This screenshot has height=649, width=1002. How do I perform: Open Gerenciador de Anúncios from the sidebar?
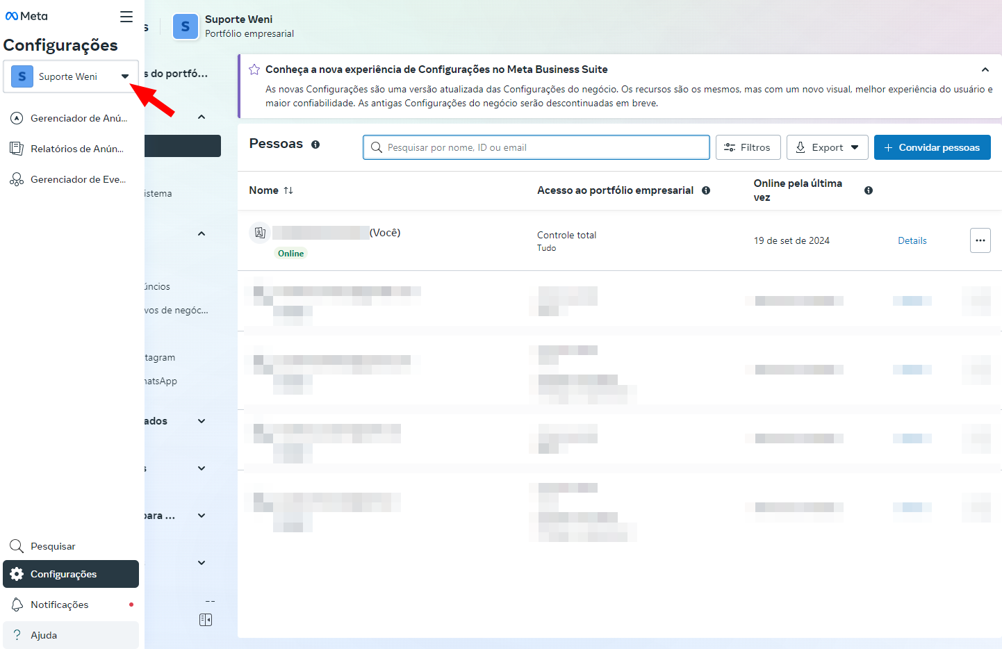69,117
